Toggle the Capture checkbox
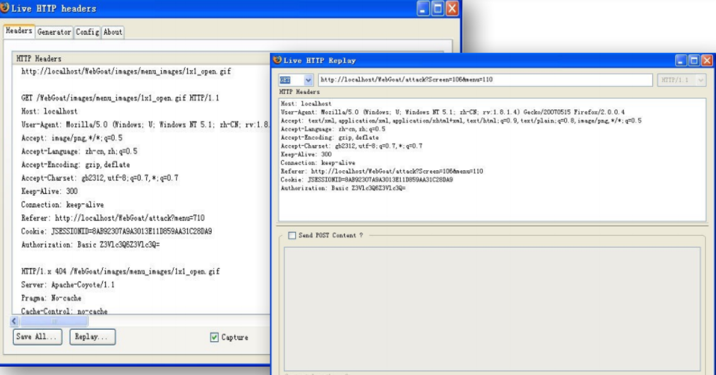716x375 pixels. click(x=214, y=337)
